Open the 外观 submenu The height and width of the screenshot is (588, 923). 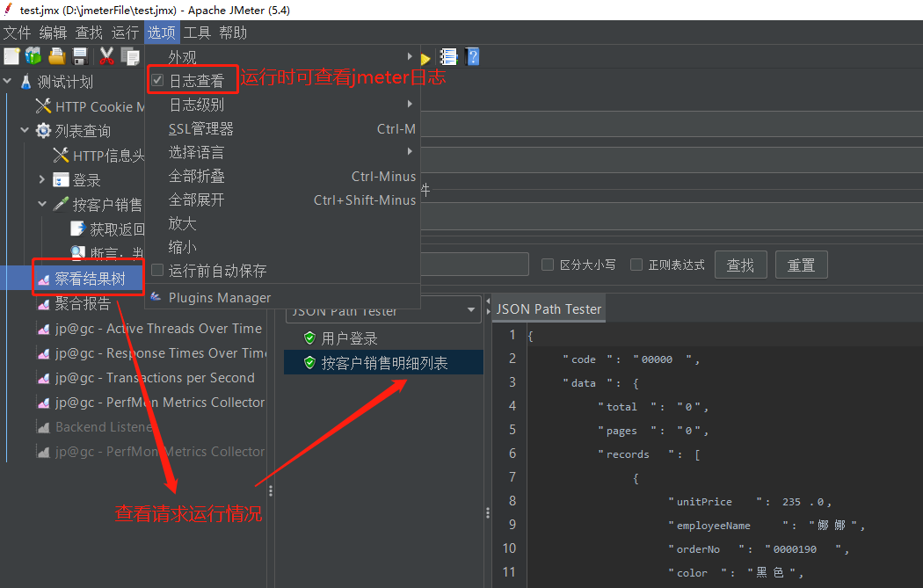[x=282, y=56]
